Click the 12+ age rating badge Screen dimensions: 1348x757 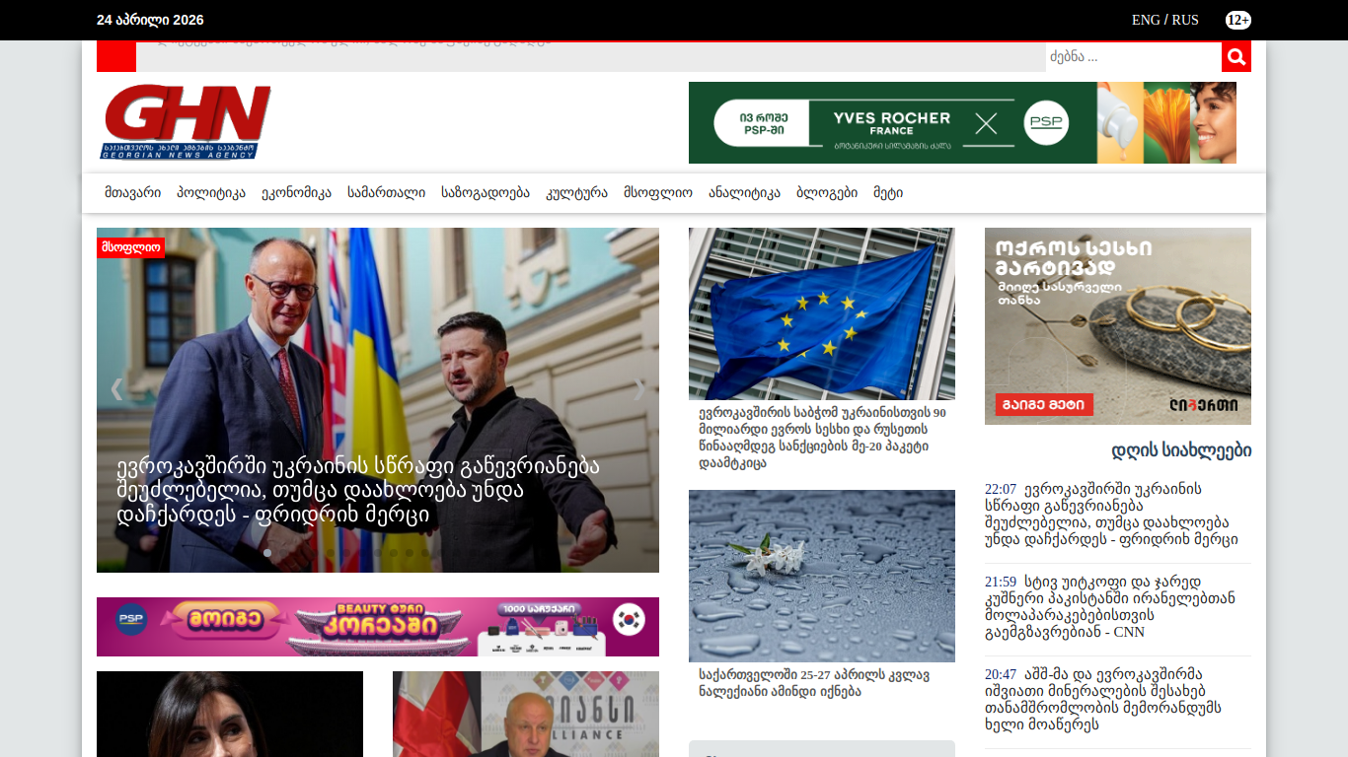1238,20
